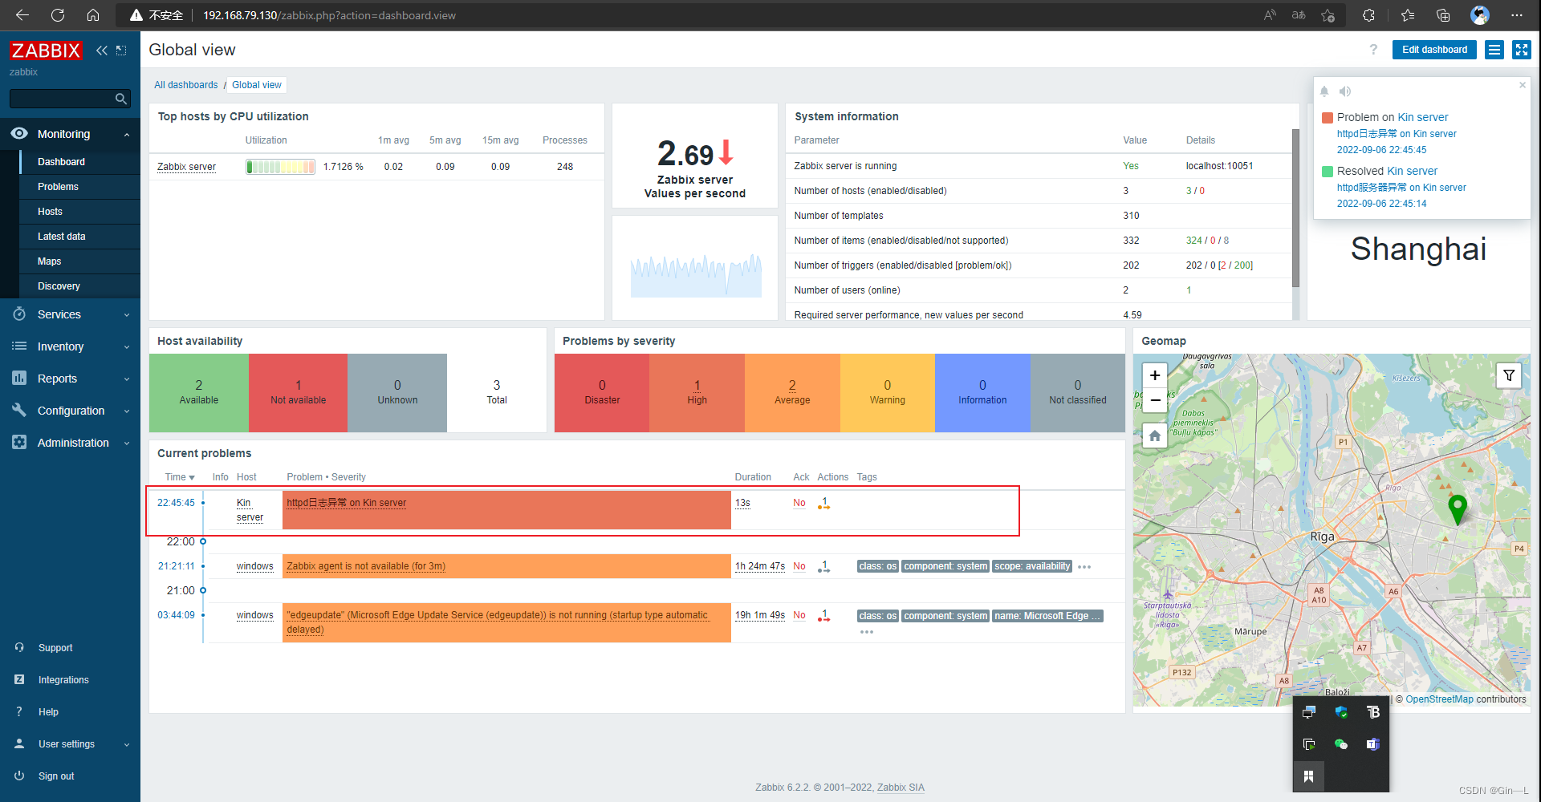
Task: Go to All dashboards breadcrumb
Action: click(186, 85)
